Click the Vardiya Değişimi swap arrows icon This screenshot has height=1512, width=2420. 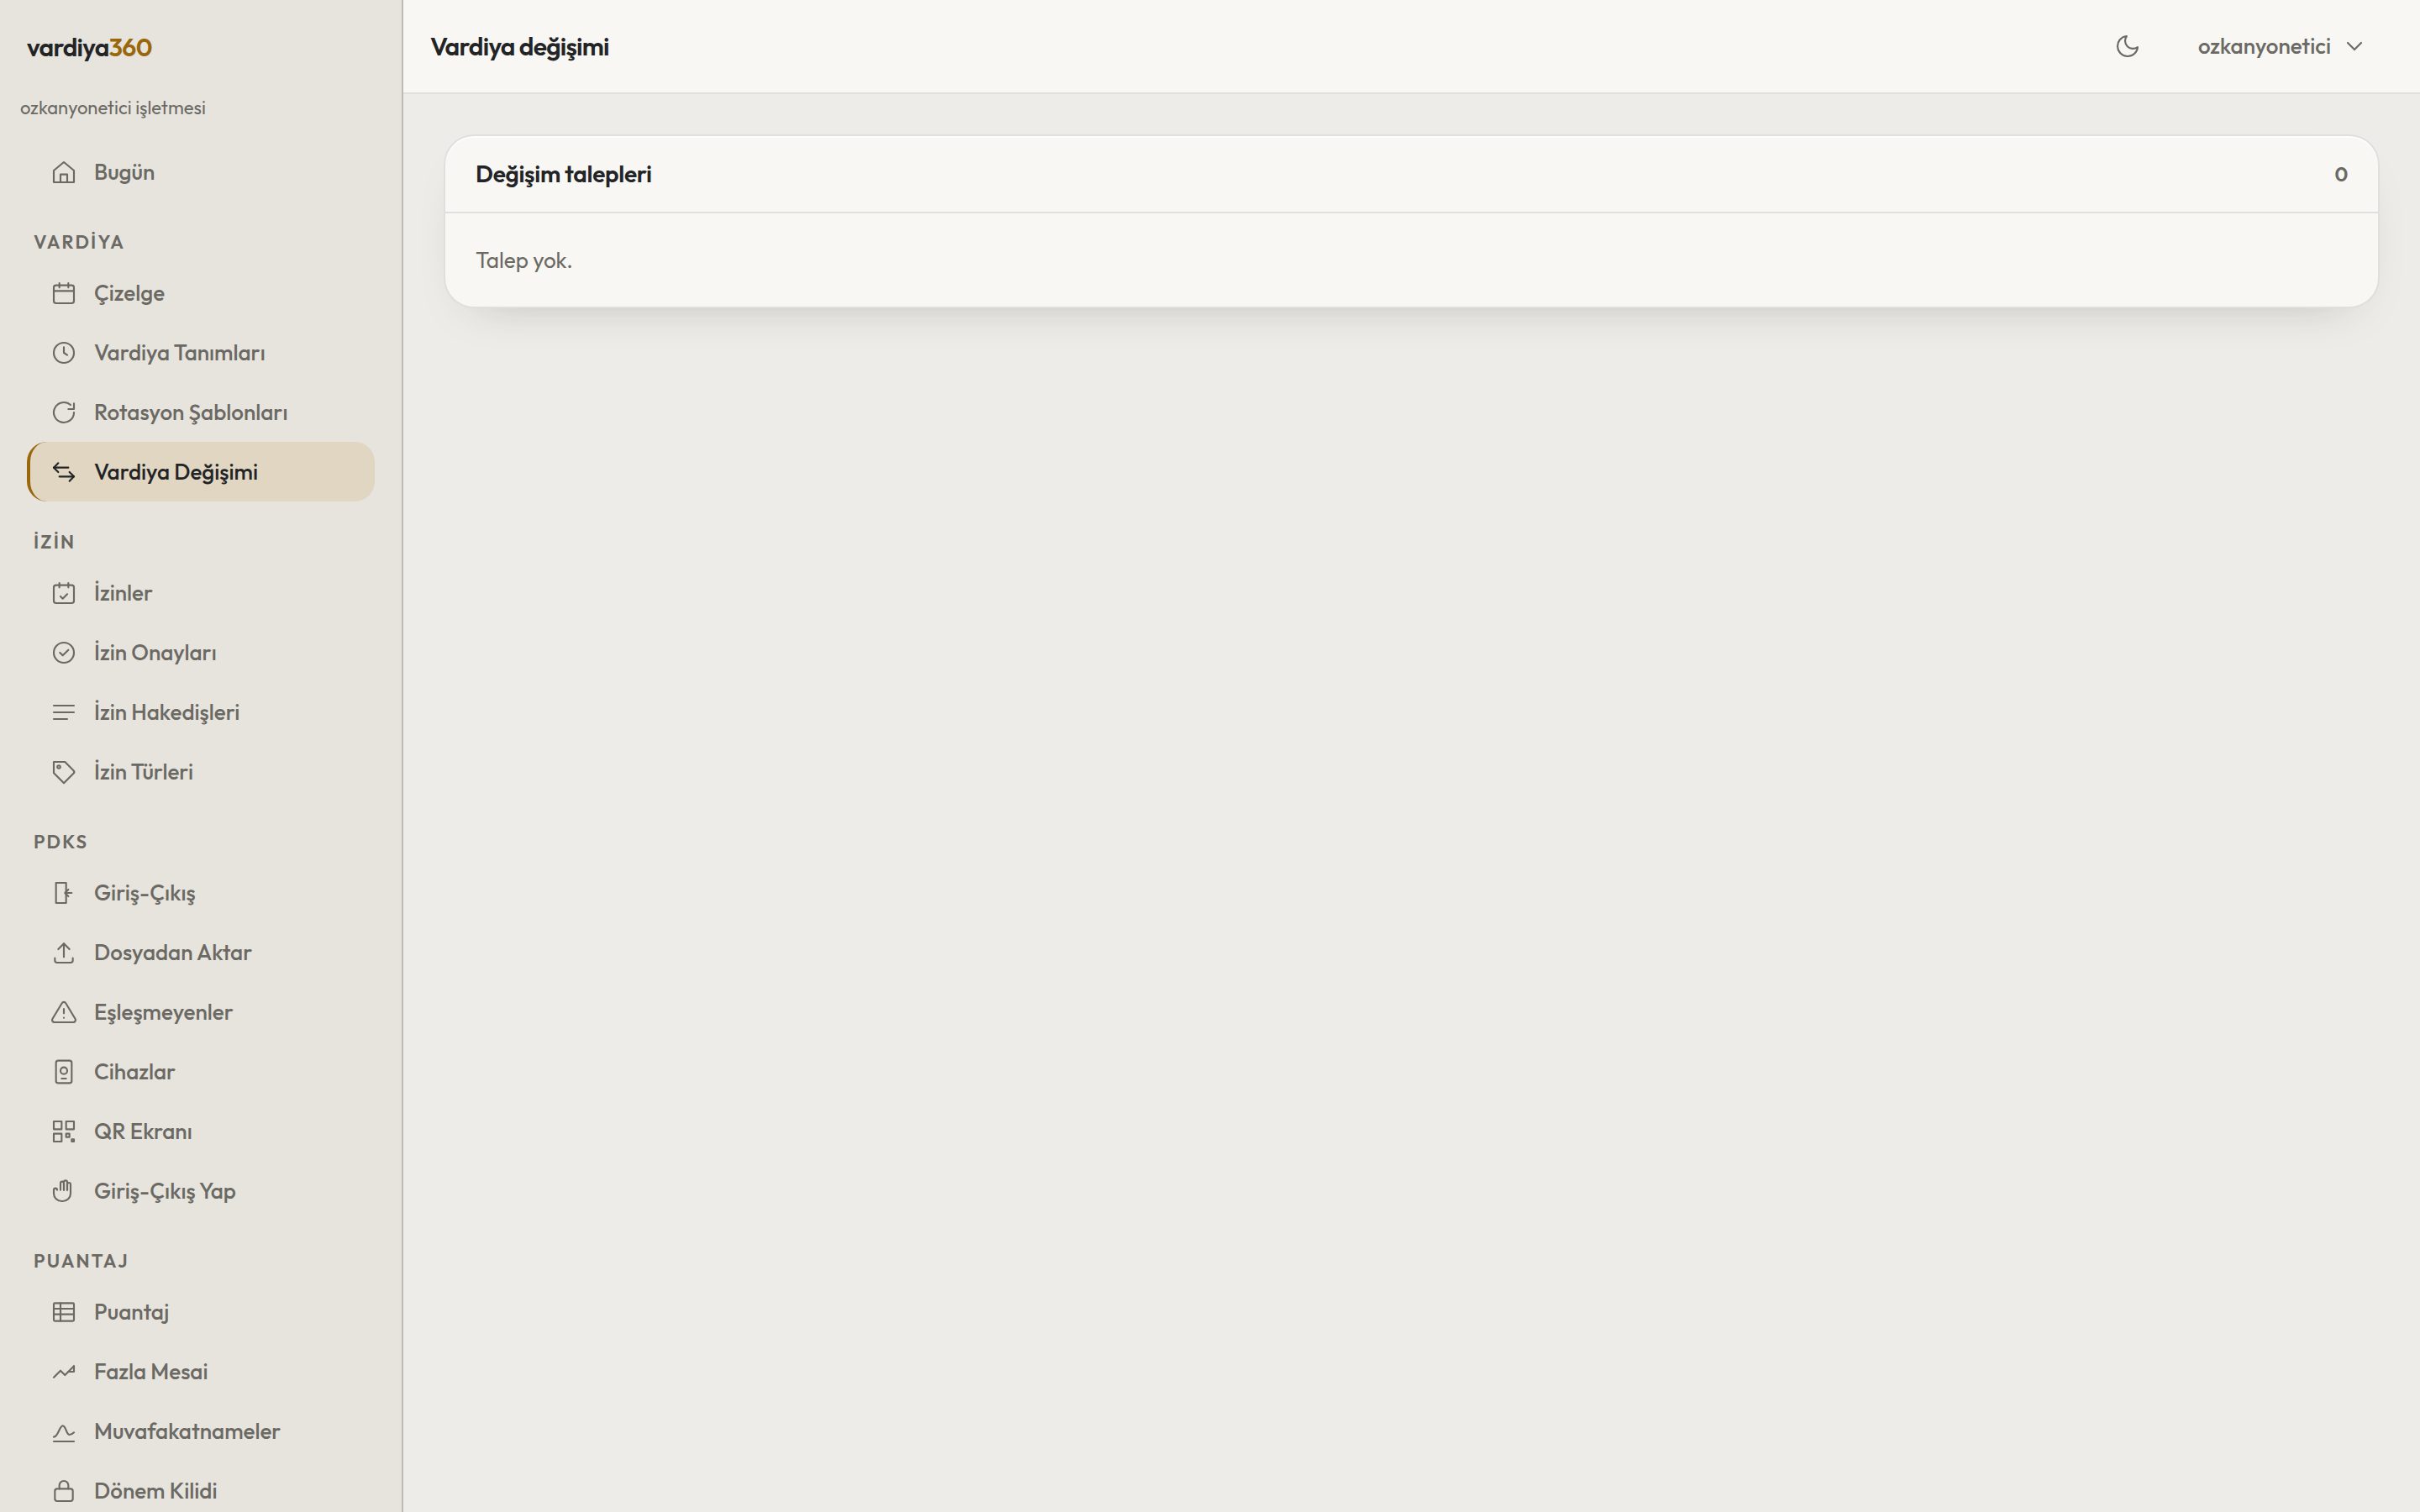(64, 472)
